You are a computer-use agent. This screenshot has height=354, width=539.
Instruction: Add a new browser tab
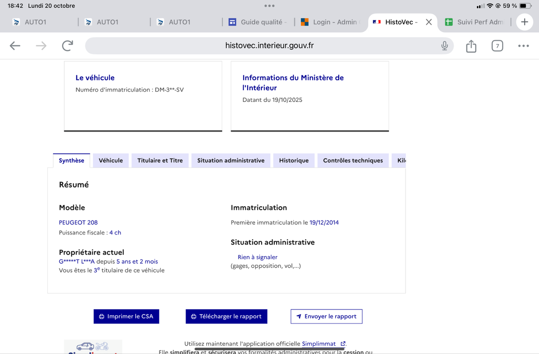pyautogui.click(x=524, y=22)
